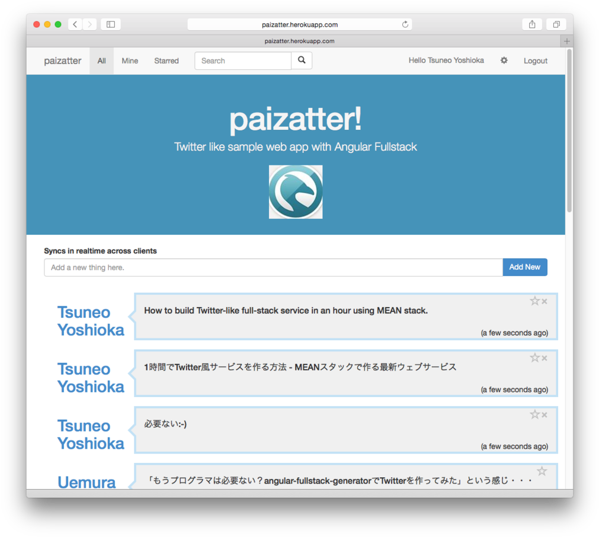The height and width of the screenshot is (537, 599).
Task: Focus the 'Add a new thing here' field
Action: pos(273,267)
